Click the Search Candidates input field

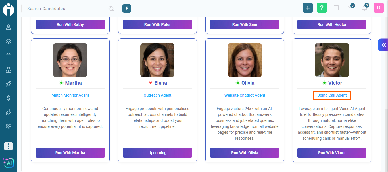[x=67, y=9]
